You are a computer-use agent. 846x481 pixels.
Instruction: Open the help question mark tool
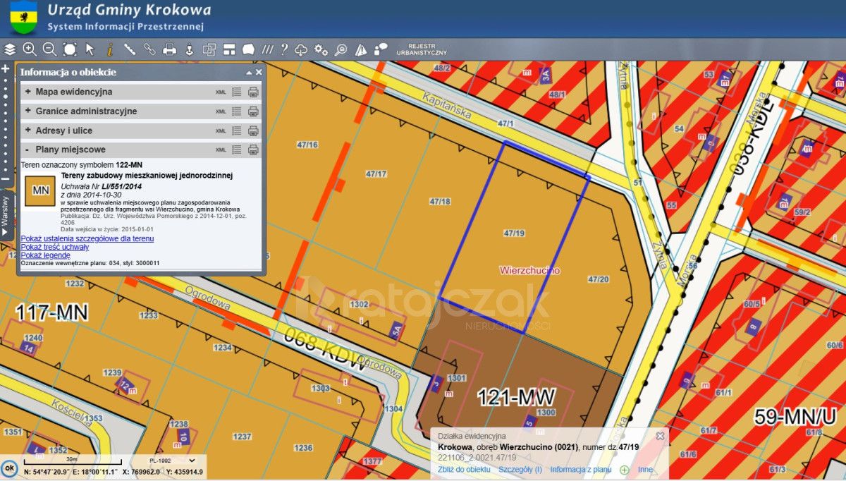pyautogui.click(x=284, y=49)
